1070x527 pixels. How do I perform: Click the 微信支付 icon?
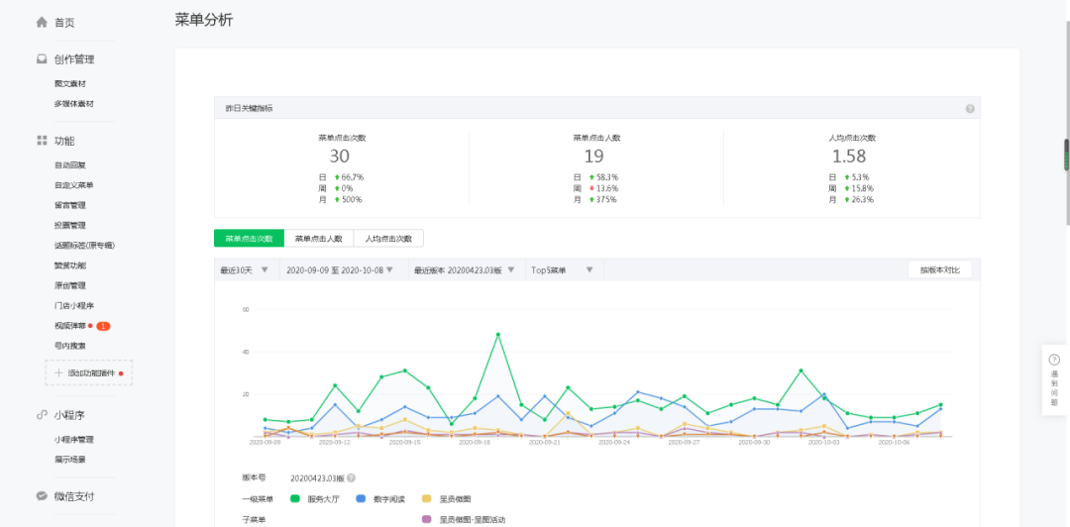click(x=42, y=496)
